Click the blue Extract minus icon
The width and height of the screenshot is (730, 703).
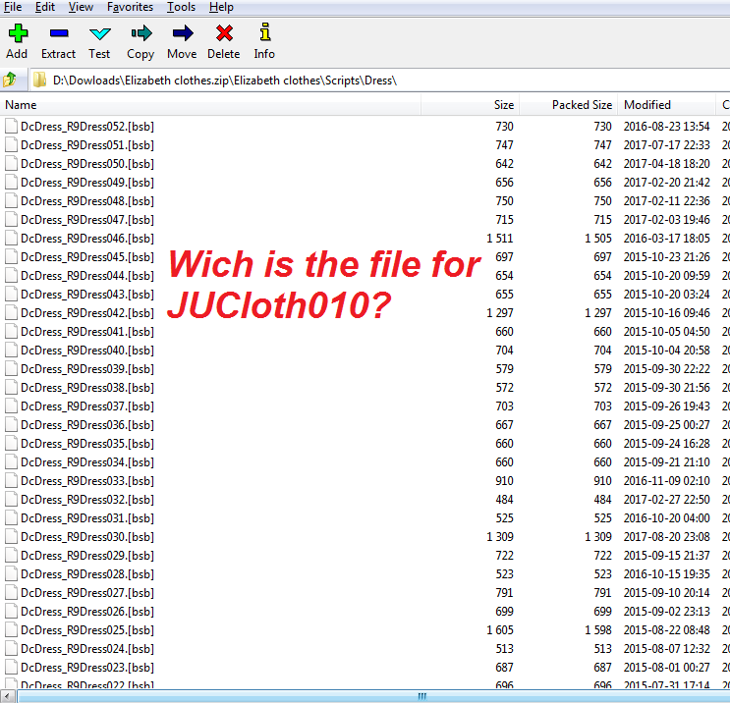(x=58, y=33)
